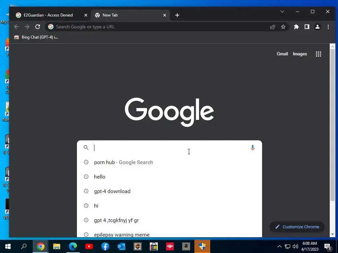The image size is (338, 253).
Task: Close the E2Guardian - Access Denied tab
Action: click(86, 15)
